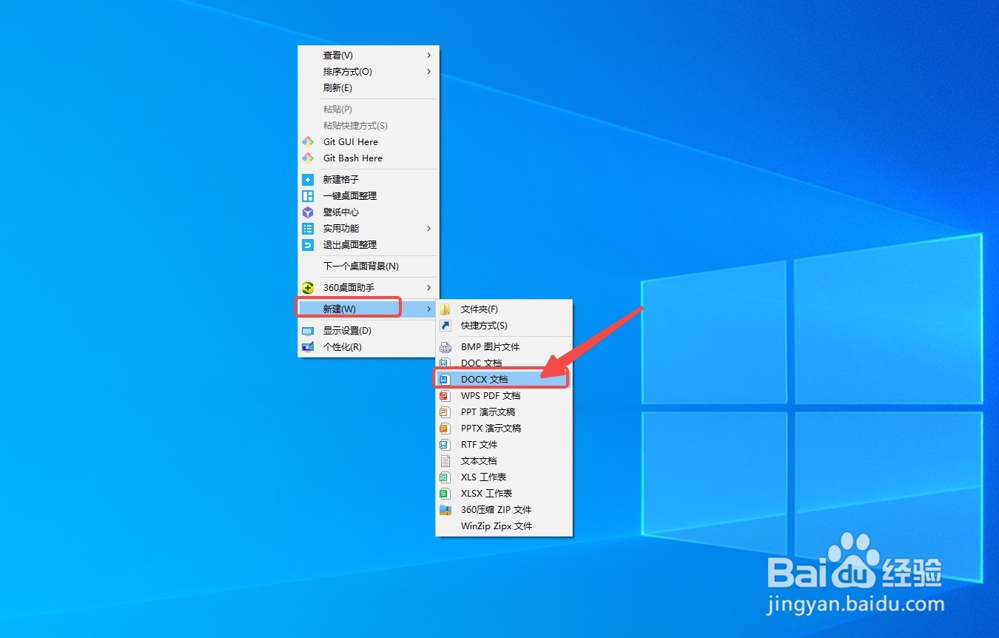The image size is (999, 638).
Task: Create a new 快捷方式(S)
Action: coord(504,326)
